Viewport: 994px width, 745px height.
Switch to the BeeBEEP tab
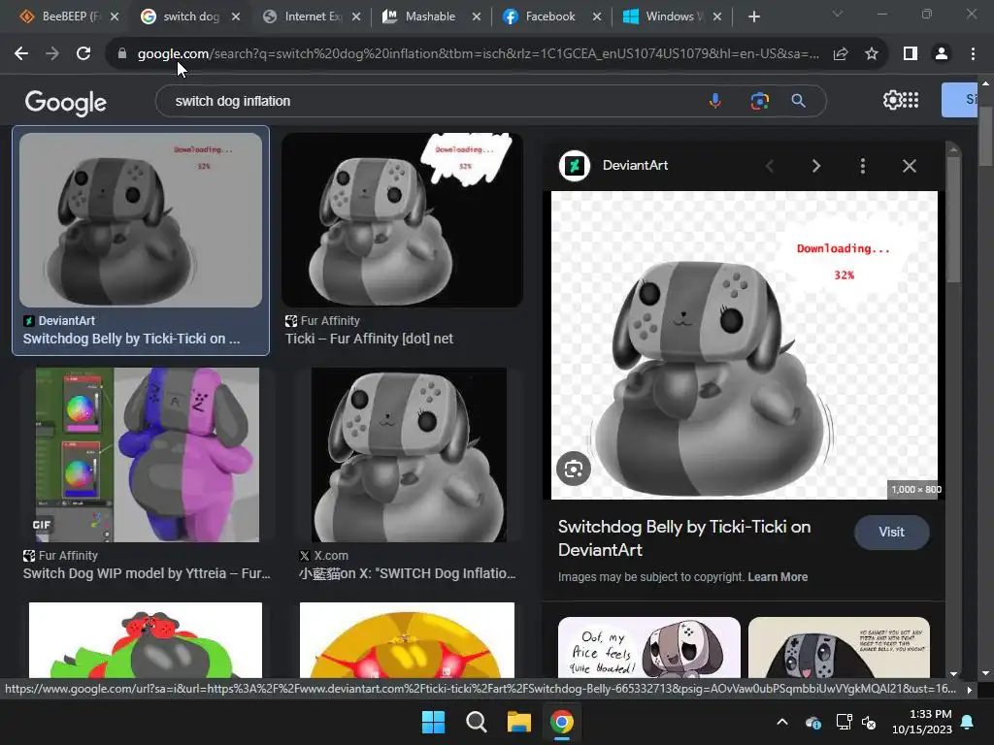[69, 16]
